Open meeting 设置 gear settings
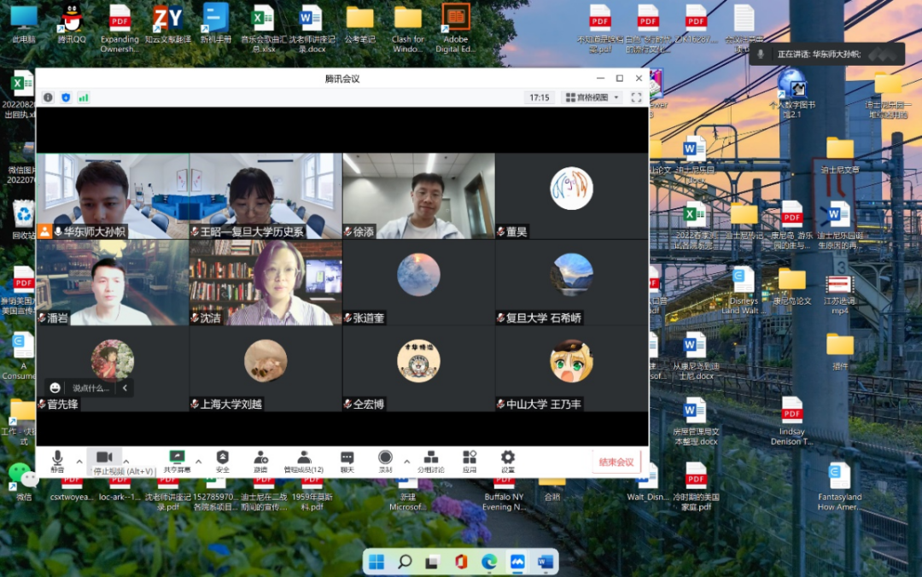This screenshot has height=577, width=922. point(507,462)
